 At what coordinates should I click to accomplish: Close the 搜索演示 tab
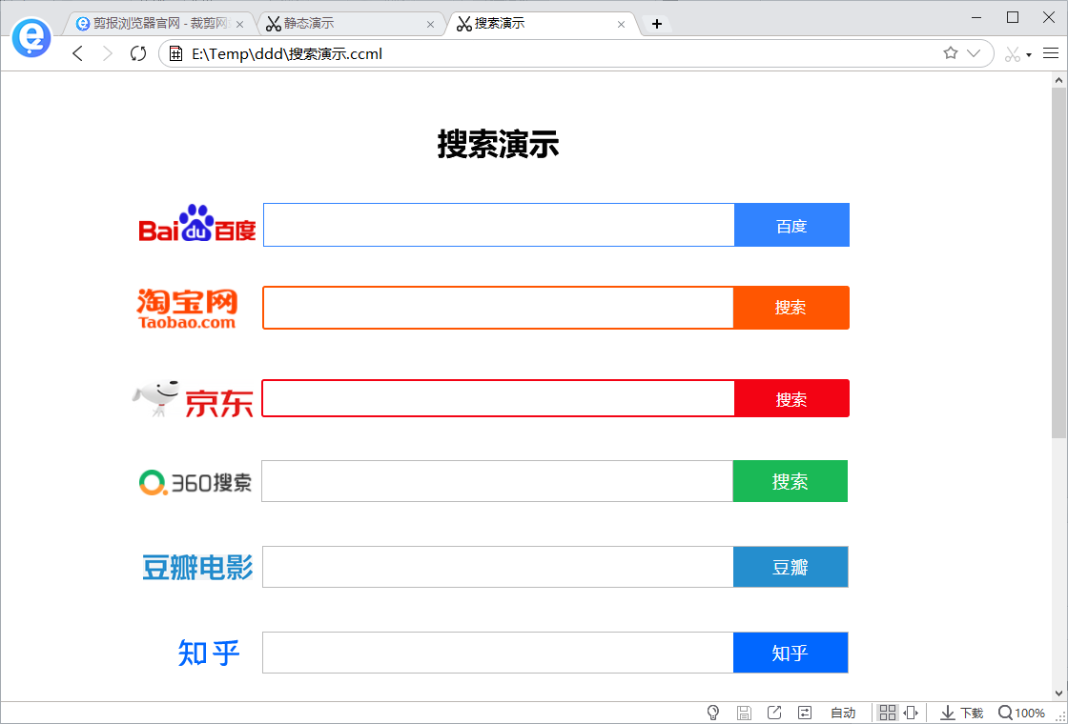coord(621,25)
